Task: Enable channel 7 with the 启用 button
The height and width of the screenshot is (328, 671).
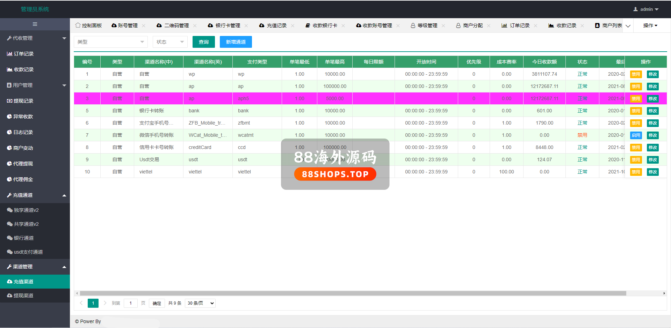Action: [636, 135]
